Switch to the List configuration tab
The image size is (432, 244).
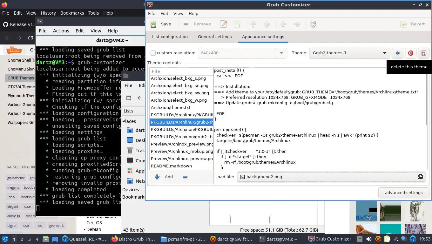[170, 37]
